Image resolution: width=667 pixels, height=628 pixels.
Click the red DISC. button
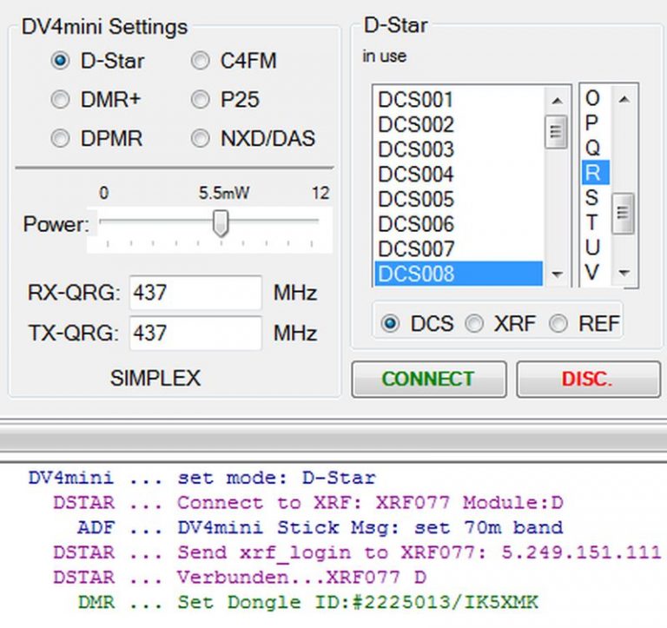coord(588,379)
